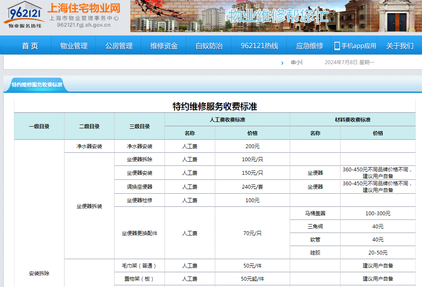Click the 上海住宅物业网 site title
The height and width of the screenshot is (287, 422).
point(83,8)
